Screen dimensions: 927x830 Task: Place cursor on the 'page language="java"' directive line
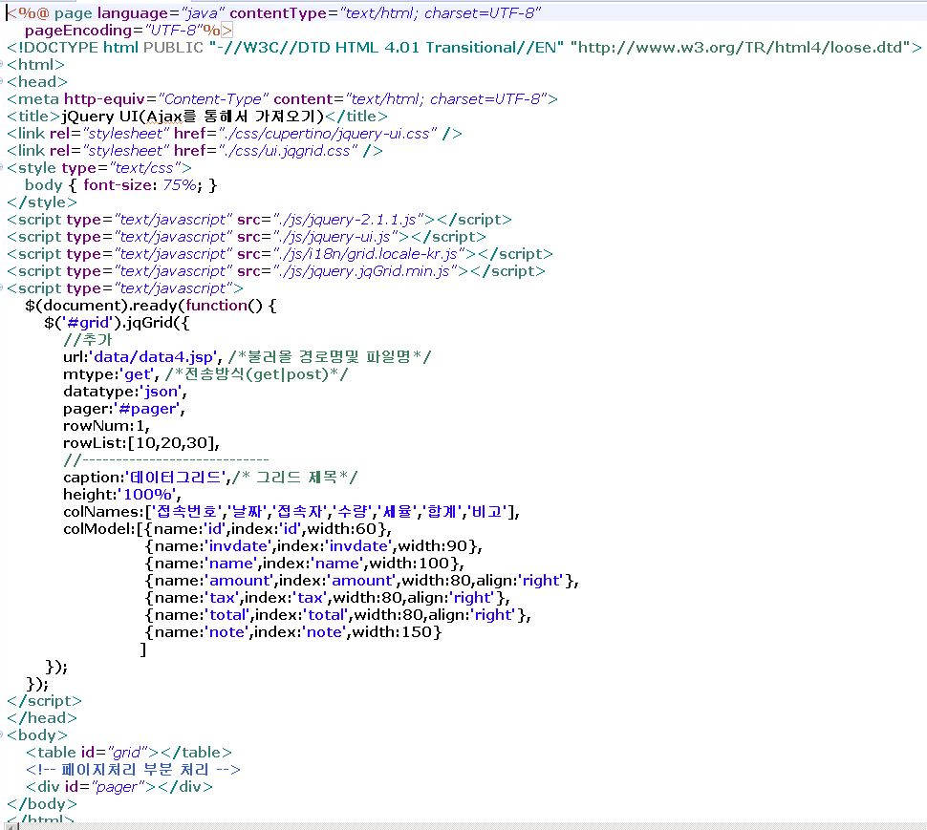point(273,13)
